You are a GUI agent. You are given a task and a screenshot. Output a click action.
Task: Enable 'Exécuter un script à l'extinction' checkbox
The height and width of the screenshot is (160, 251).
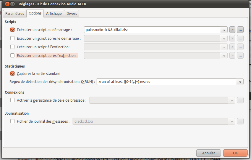point(12,47)
